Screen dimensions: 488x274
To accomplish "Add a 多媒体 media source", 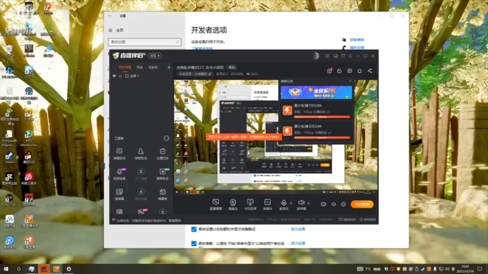I will [267, 205].
